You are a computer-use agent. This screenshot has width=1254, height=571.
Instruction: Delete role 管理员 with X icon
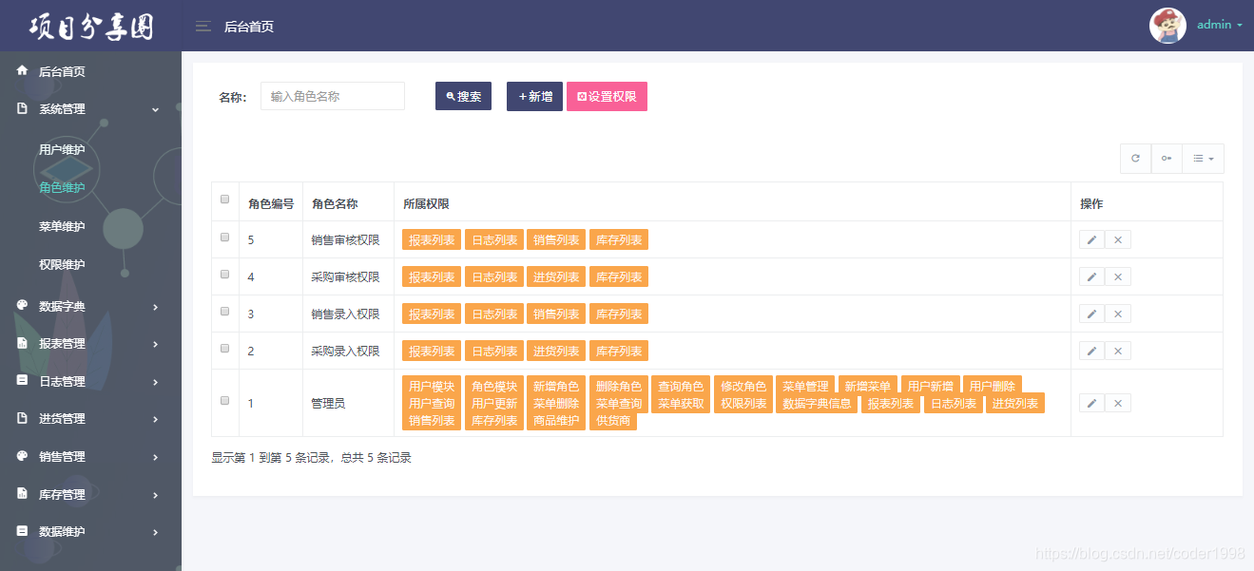click(x=1118, y=403)
